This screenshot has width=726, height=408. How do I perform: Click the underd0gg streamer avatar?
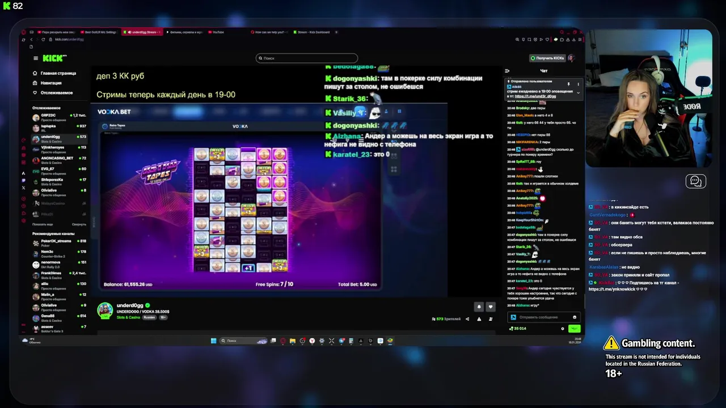coord(105,311)
